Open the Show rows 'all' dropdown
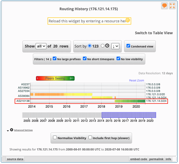This screenshot has height=164, width=179. [x=41, y=46]
